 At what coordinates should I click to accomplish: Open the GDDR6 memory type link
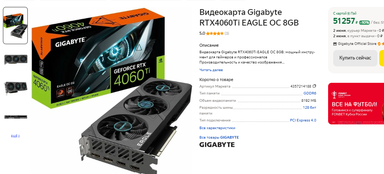[310, 93]
